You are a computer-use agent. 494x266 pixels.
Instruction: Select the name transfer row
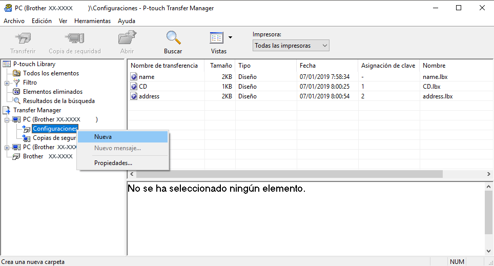(311, 76)
